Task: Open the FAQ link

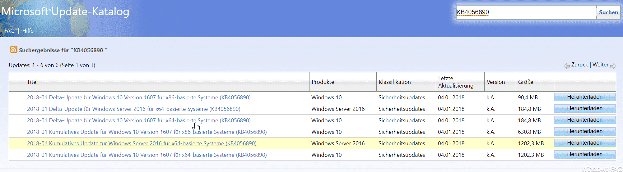Action: click(x=10, y=31)
